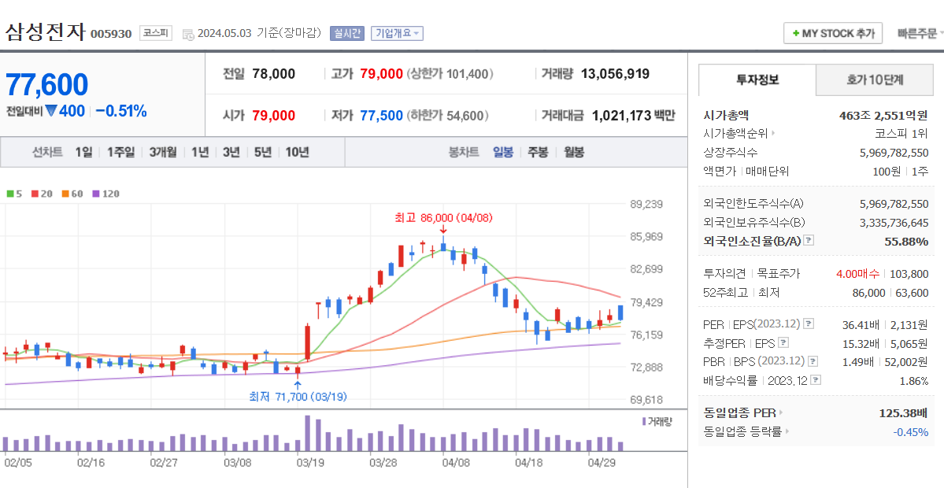
Task: Select the 10년 line chart period
Action: point(298,152)
